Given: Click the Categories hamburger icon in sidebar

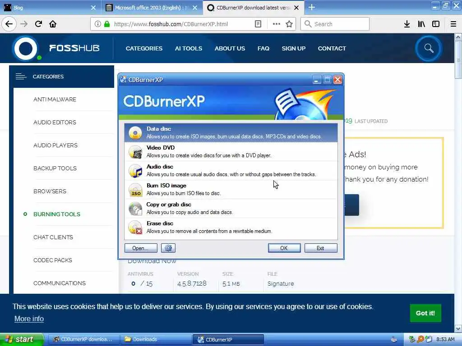Looking at the screenshot, I should pyautogui.click(x=21, y=77).
